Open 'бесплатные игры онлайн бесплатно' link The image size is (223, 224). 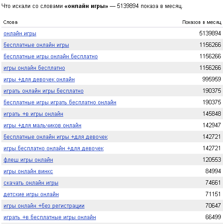(x=50, y=57)
